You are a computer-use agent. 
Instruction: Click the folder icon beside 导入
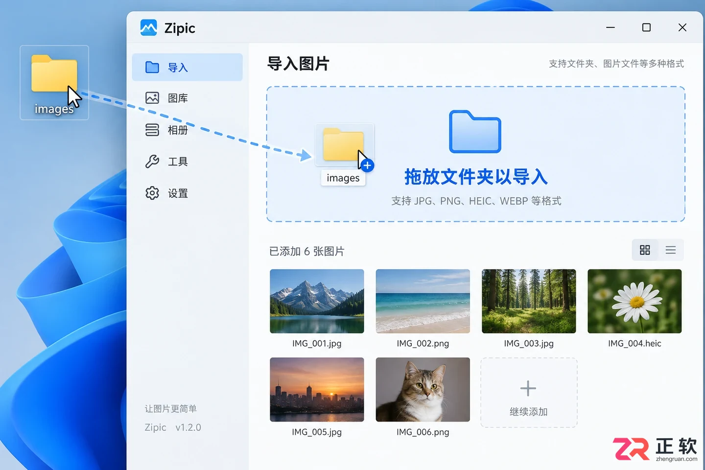click(x=152, y=67)
